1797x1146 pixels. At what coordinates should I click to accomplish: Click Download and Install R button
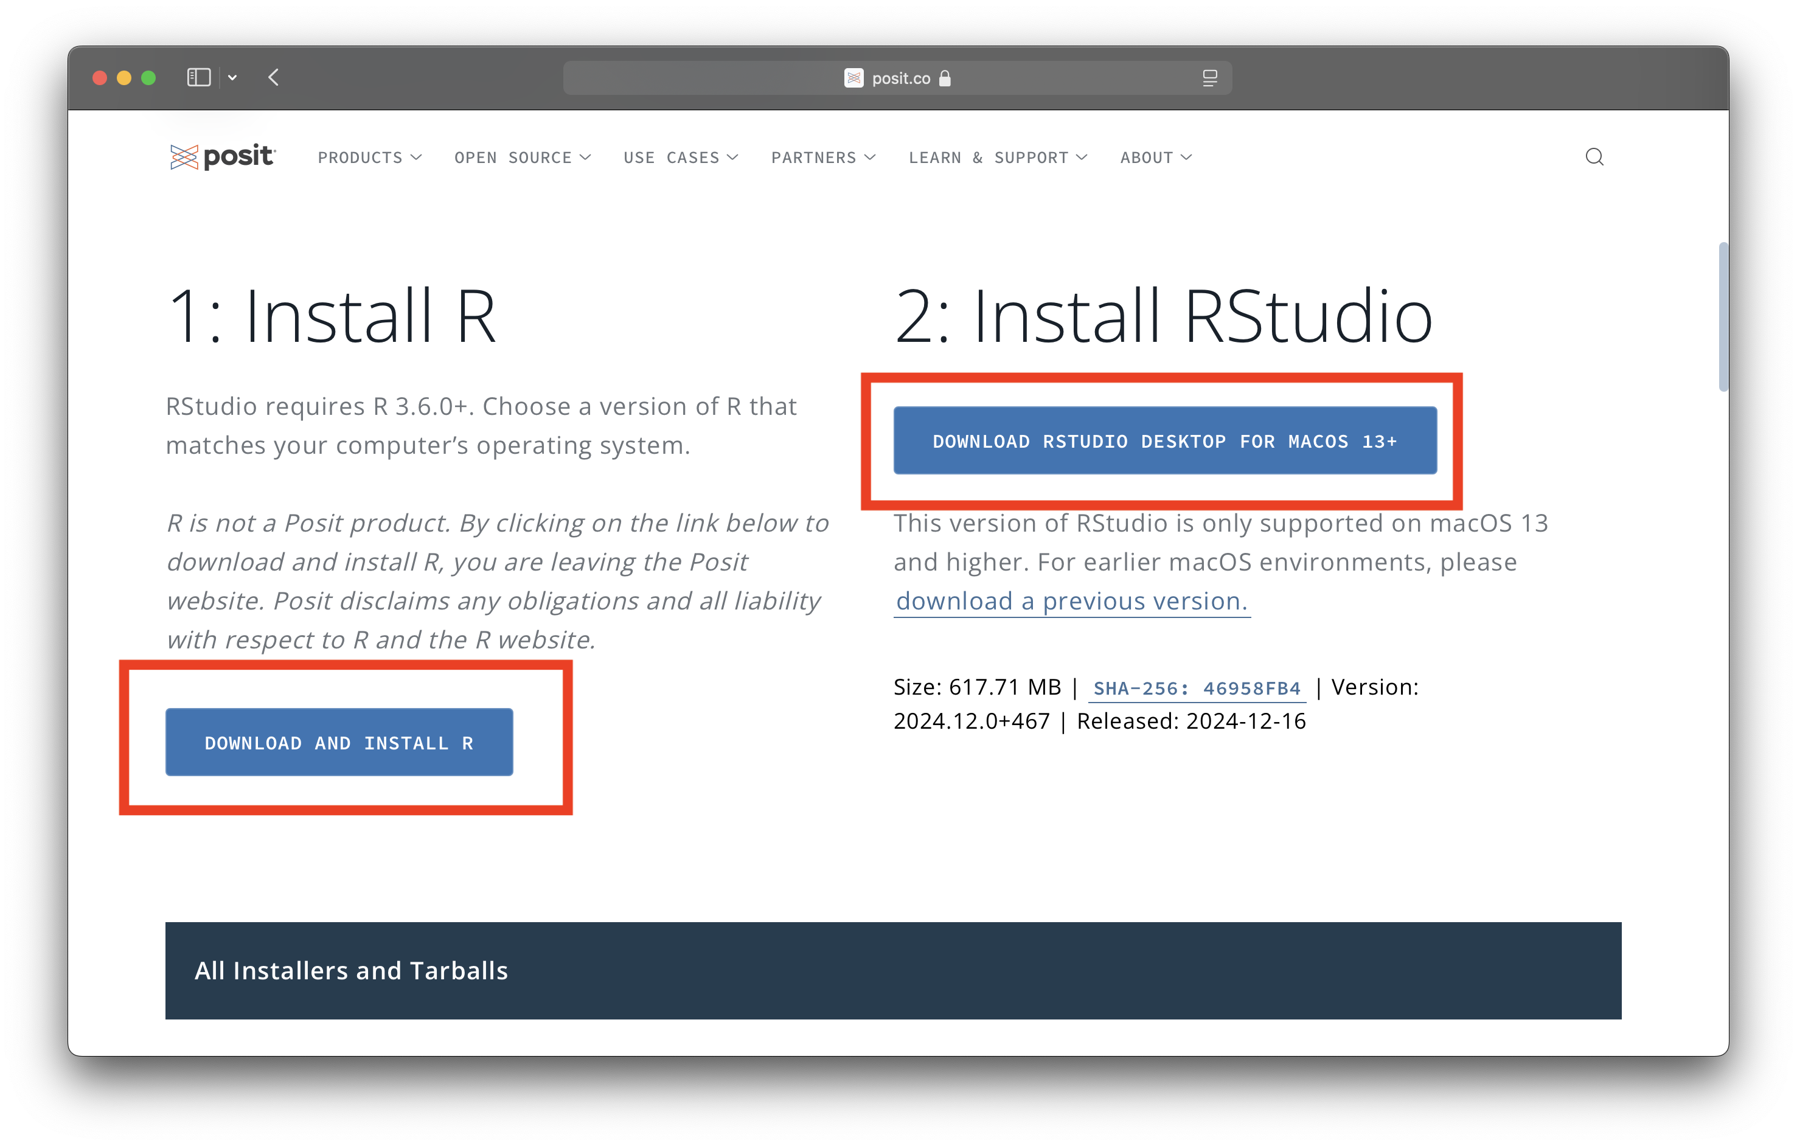click(339, 741)
